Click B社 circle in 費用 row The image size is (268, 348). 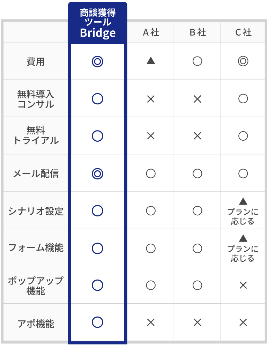click(197, 61)
